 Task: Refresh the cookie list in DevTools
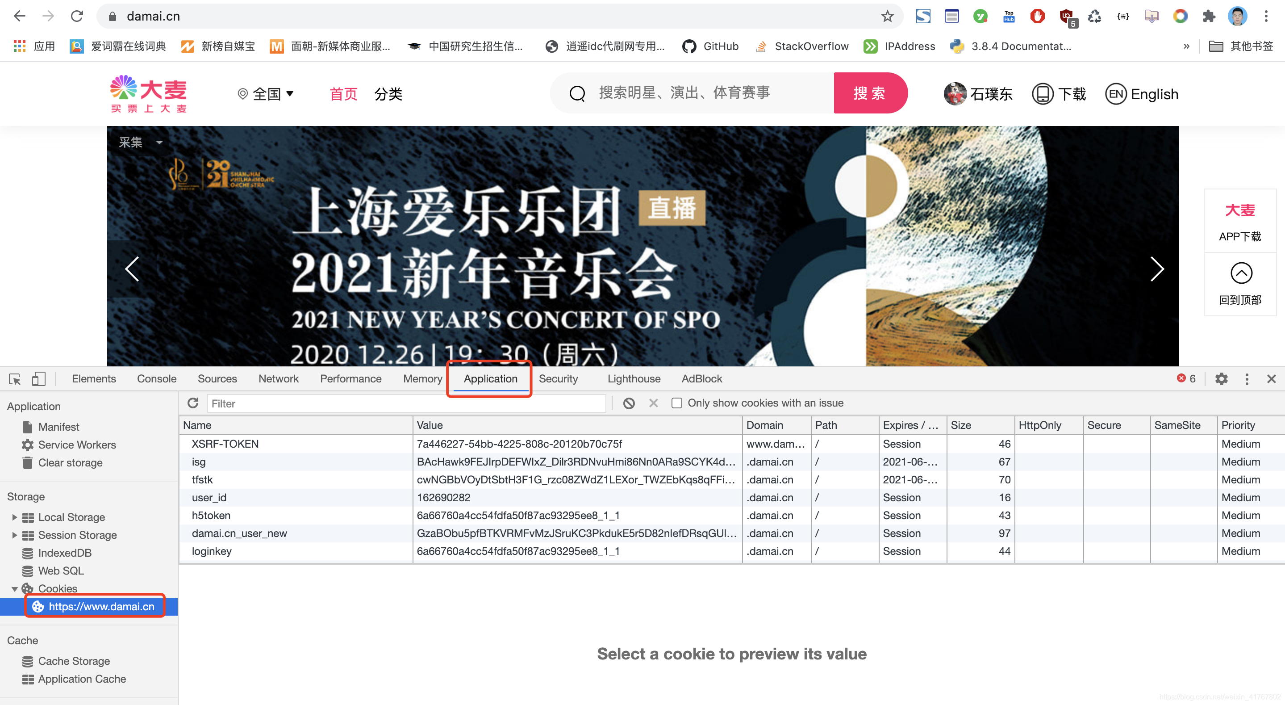tap(193, 403)
